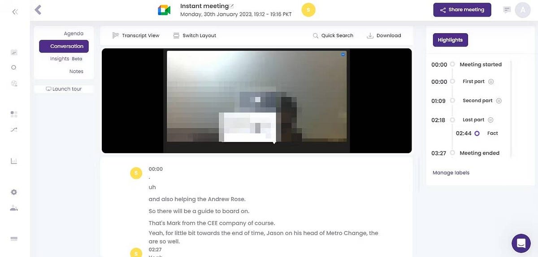Click the sentiment face icon next to Second part

click(x=499, y=101)
